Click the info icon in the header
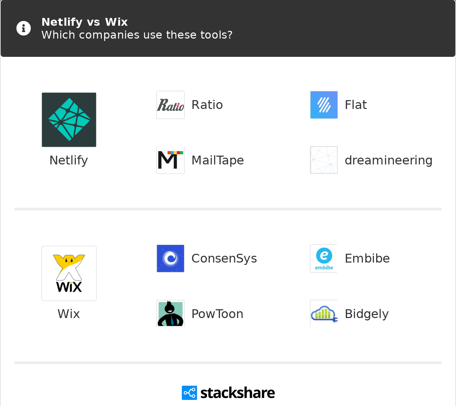Viewport: 456px width, 406px height. [x=24, y=28]
